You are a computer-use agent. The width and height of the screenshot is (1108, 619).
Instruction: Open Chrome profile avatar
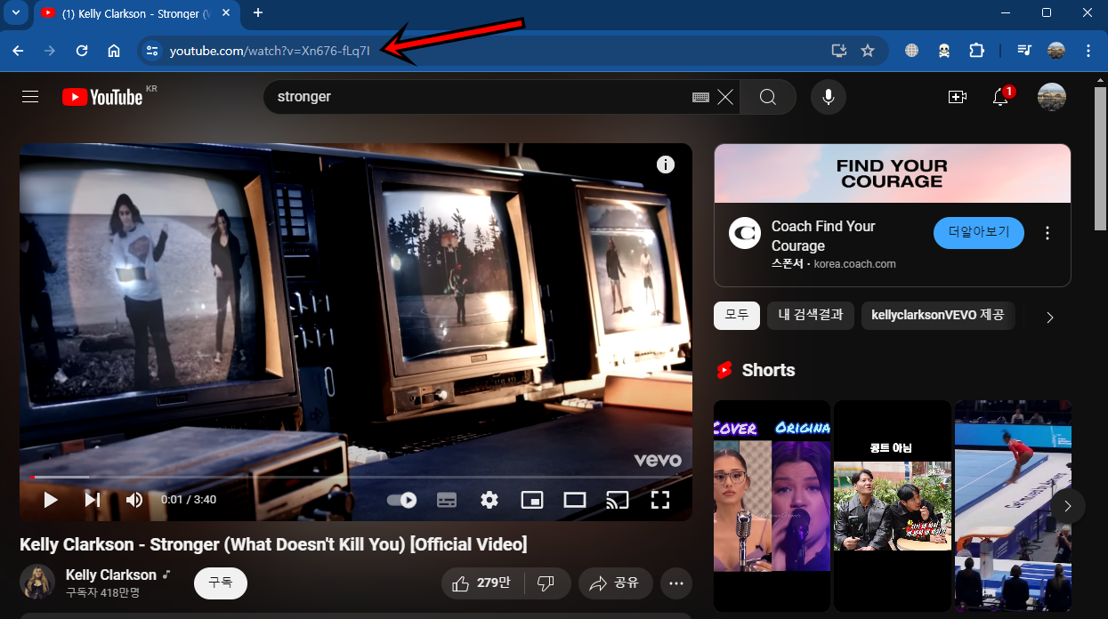tap(1056, 51)
